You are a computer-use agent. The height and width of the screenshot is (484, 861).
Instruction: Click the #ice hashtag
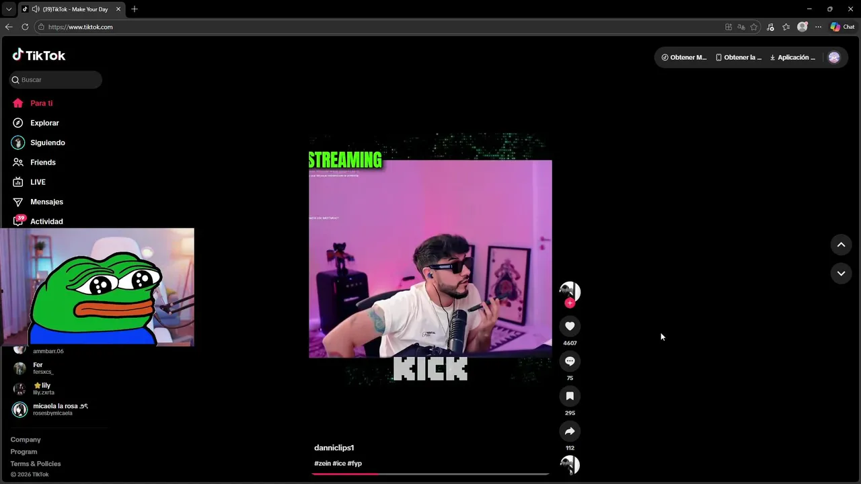(x=339, y=463)
